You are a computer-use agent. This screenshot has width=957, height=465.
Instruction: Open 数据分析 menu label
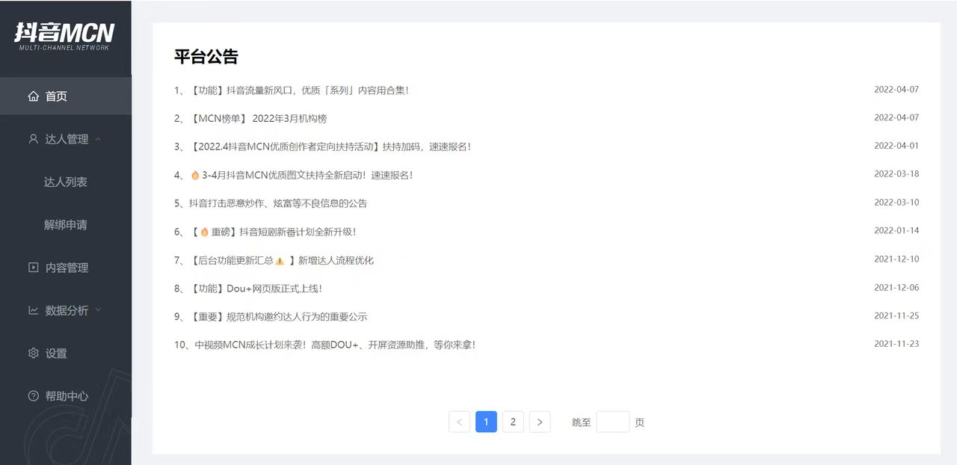(67, 310)
